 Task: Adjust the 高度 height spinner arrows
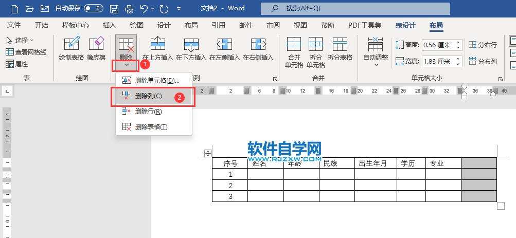[x=458, y=45]
